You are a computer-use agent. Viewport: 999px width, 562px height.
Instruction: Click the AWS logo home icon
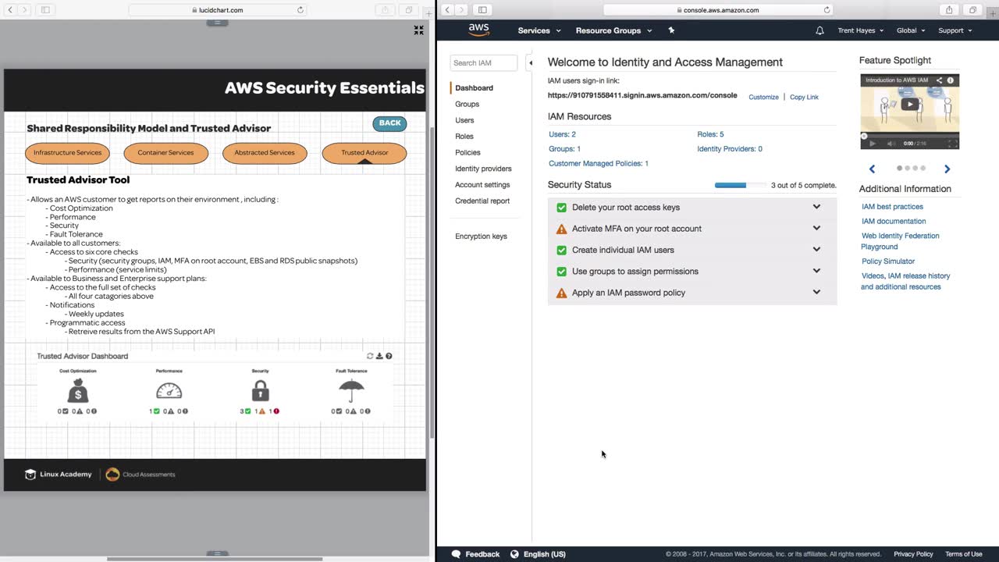pos(478,30)
